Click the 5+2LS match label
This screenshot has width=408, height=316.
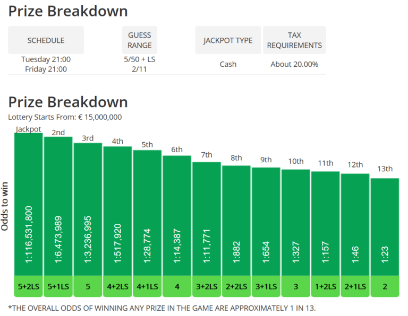[x=28, y=286]
